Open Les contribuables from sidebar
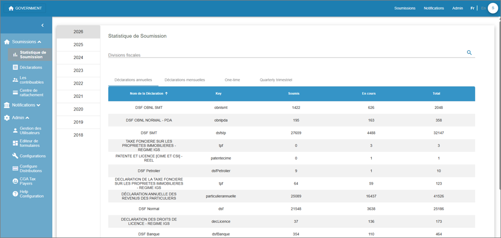The image size is (501, 238). (x=32, y=80)
